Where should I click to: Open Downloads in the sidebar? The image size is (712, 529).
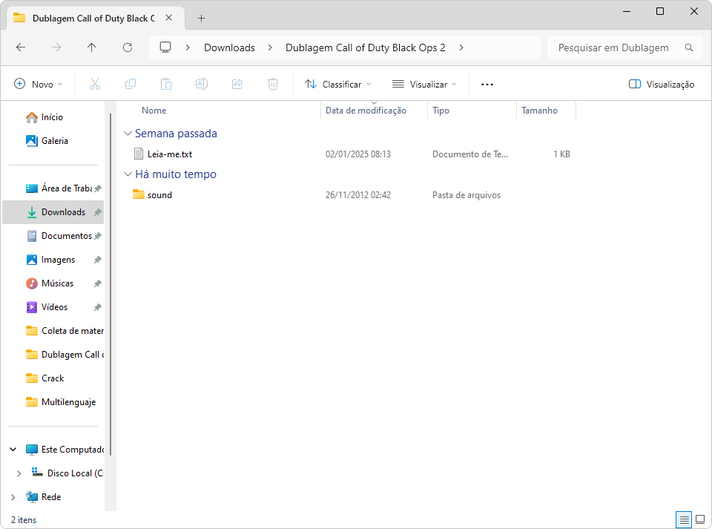pyautogui.click(x=53, y=212)
